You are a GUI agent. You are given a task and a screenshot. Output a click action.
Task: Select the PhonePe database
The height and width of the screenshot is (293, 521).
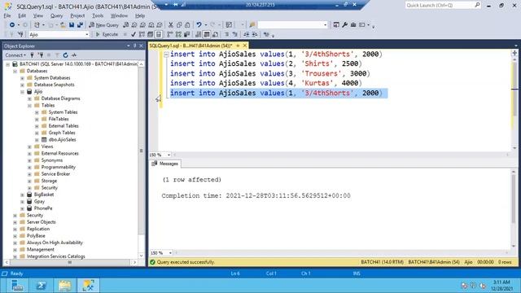coord(43,208)
